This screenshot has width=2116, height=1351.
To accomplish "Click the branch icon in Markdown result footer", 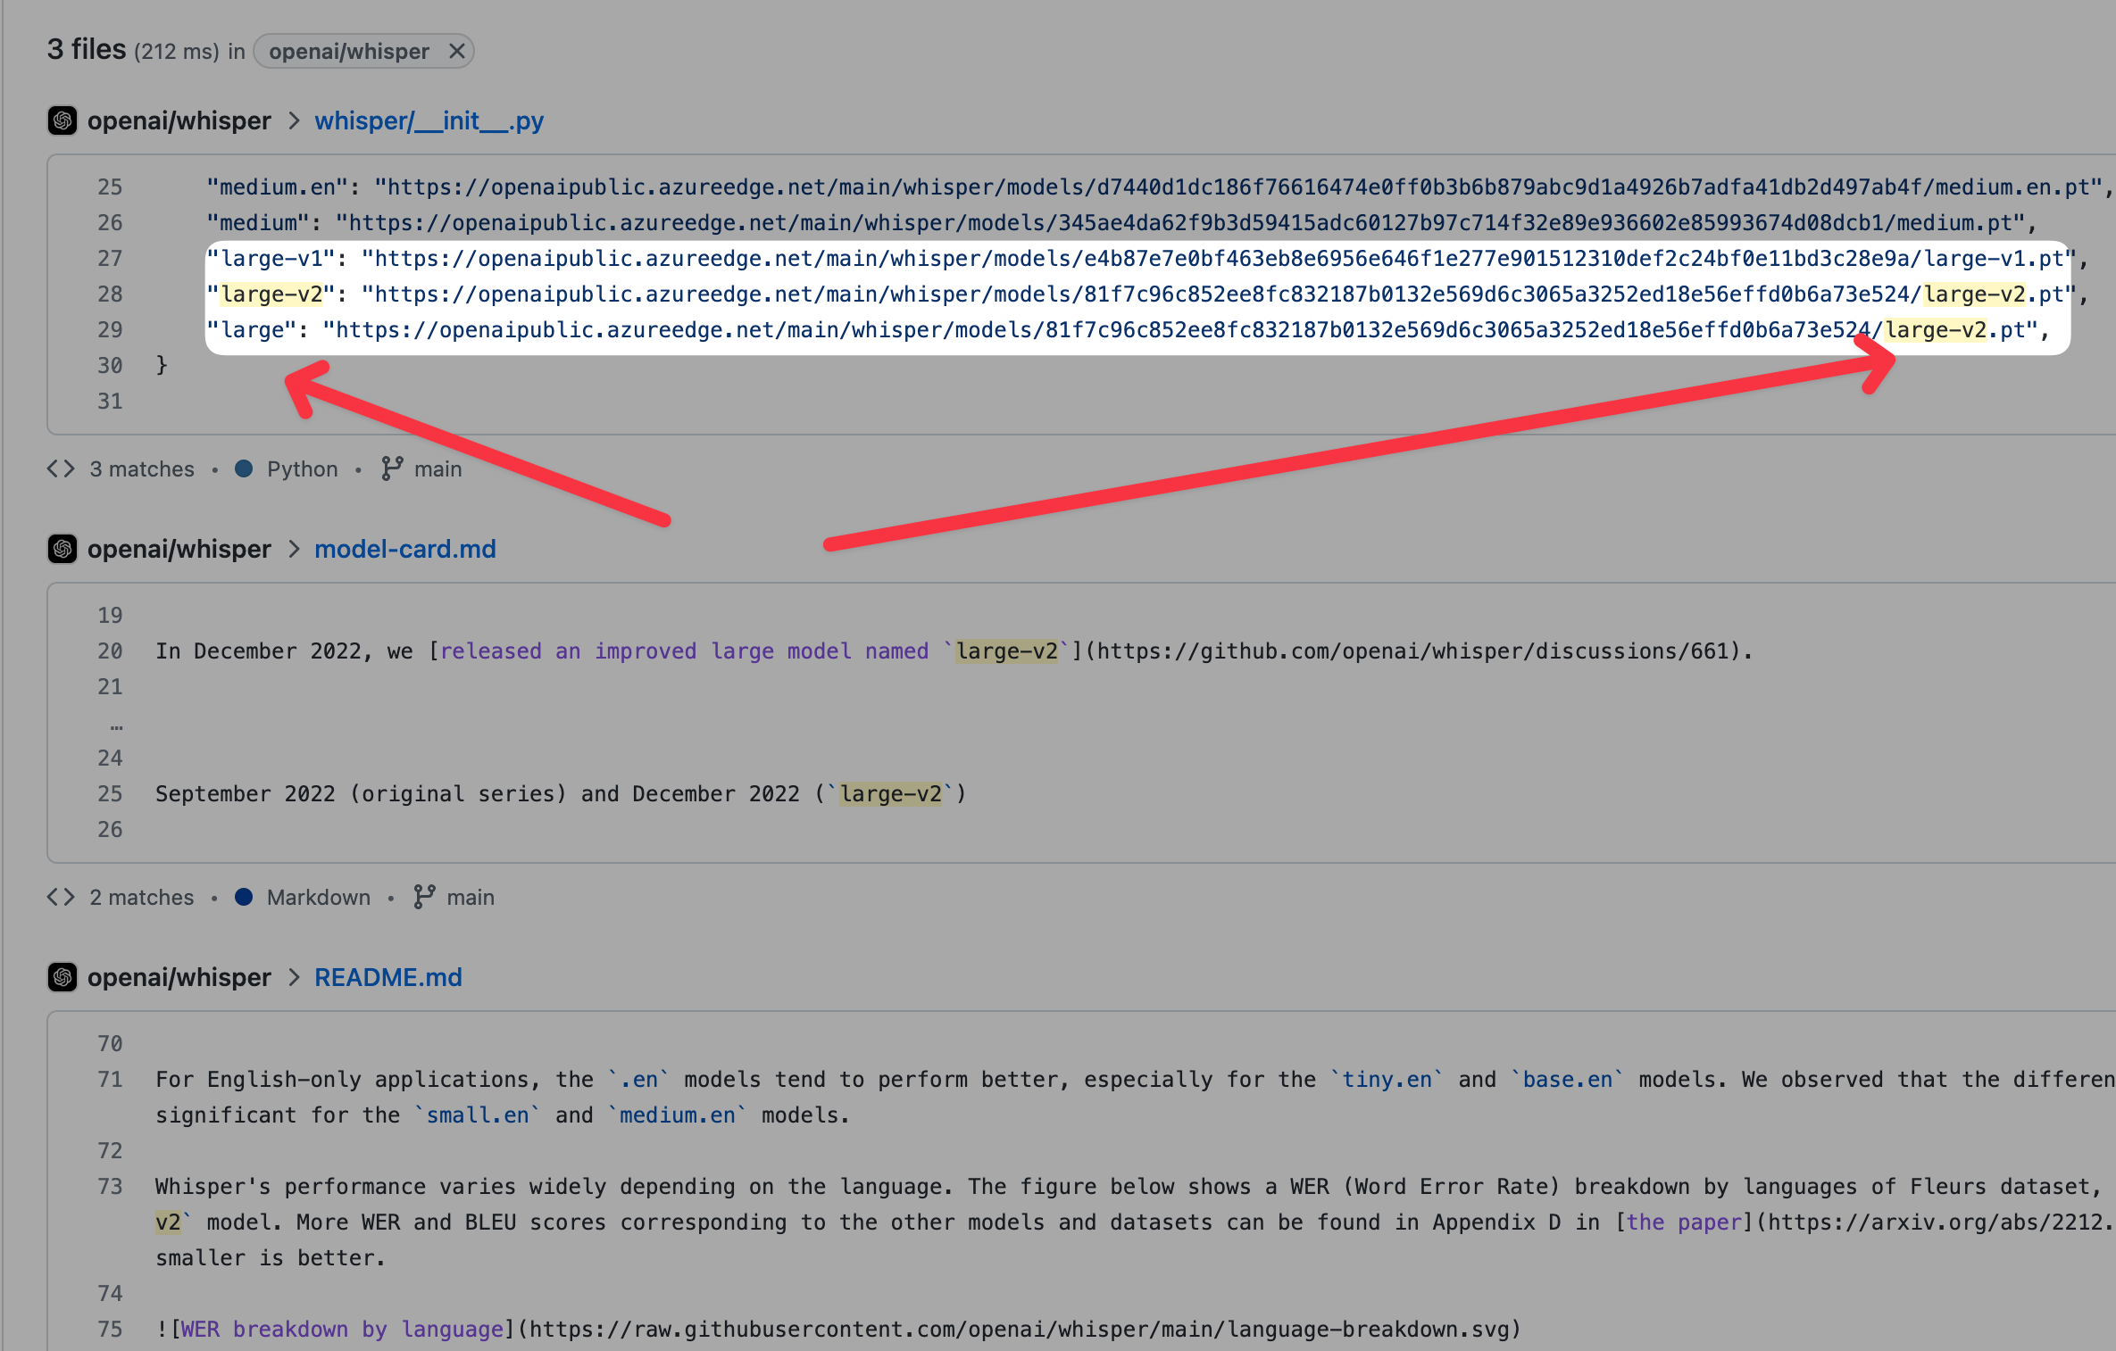I will point(424,897).
